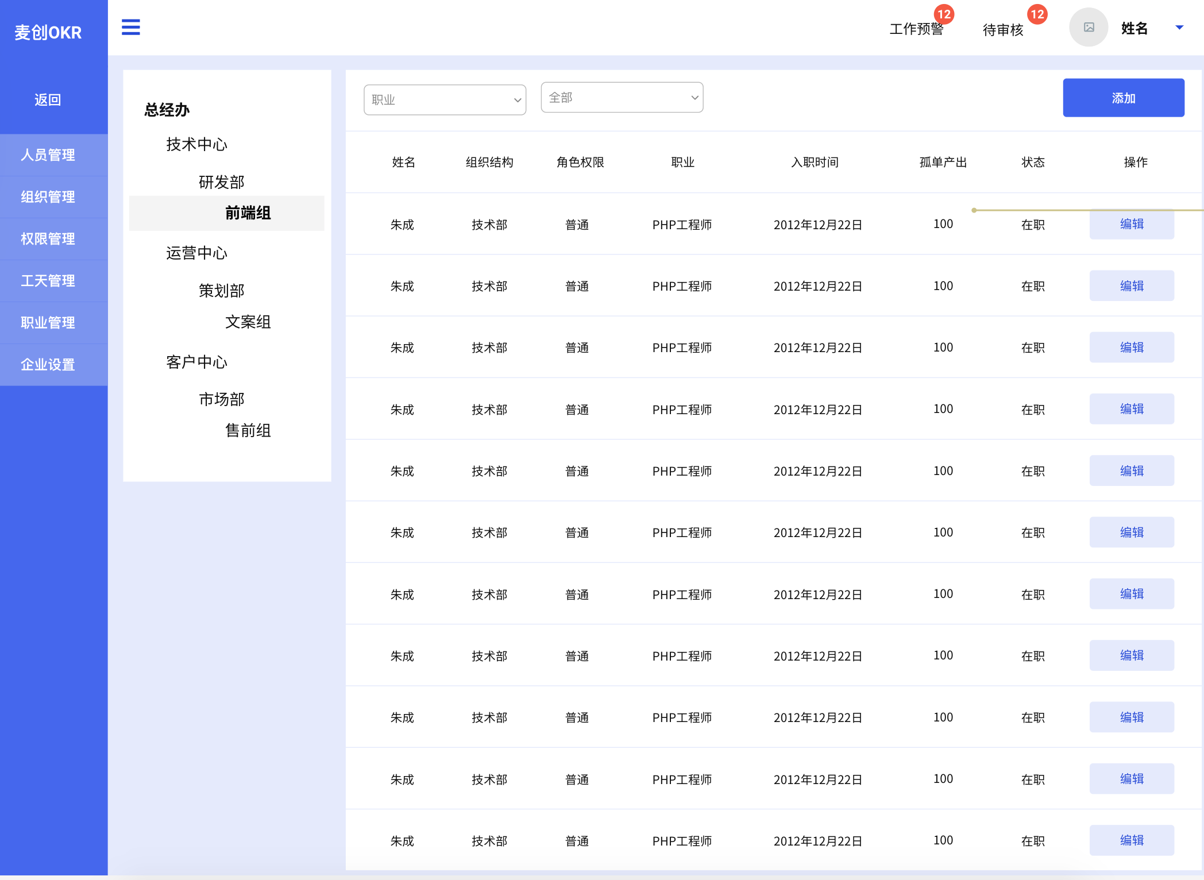The height and width of the screenshot is (880, 1204).
Task: Click the 添加 button
Action: pos(1123,98)
